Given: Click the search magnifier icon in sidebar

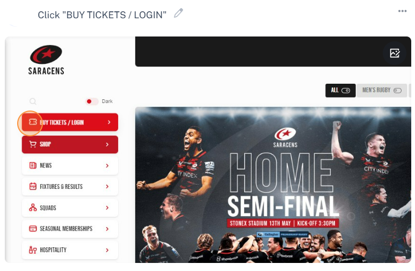Looking at the screenshot, I should 33,101.
